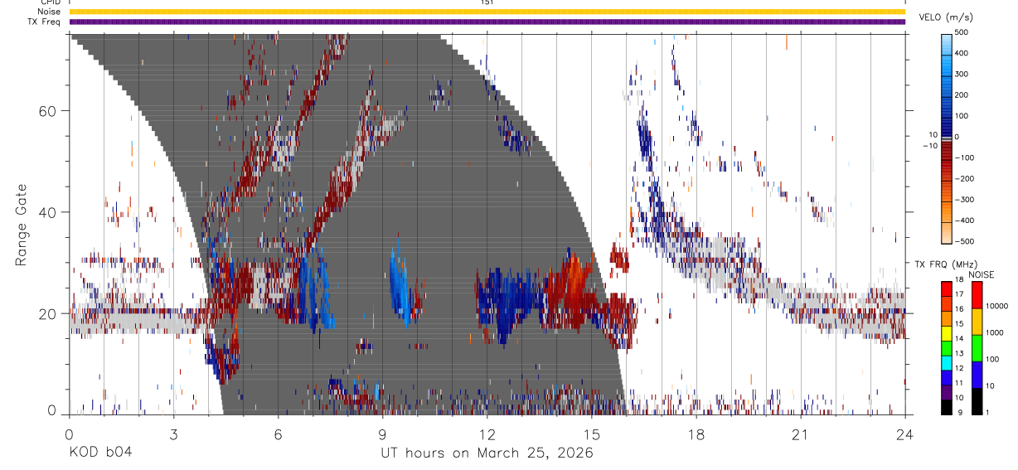Click UT hour axis tick label 15

tap(591, 434)
